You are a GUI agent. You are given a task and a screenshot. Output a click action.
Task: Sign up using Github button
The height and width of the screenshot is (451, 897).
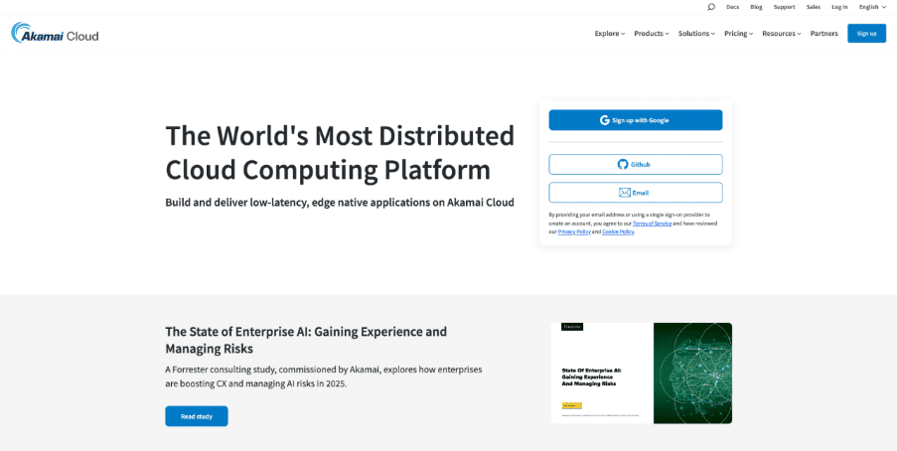[636, 164]
